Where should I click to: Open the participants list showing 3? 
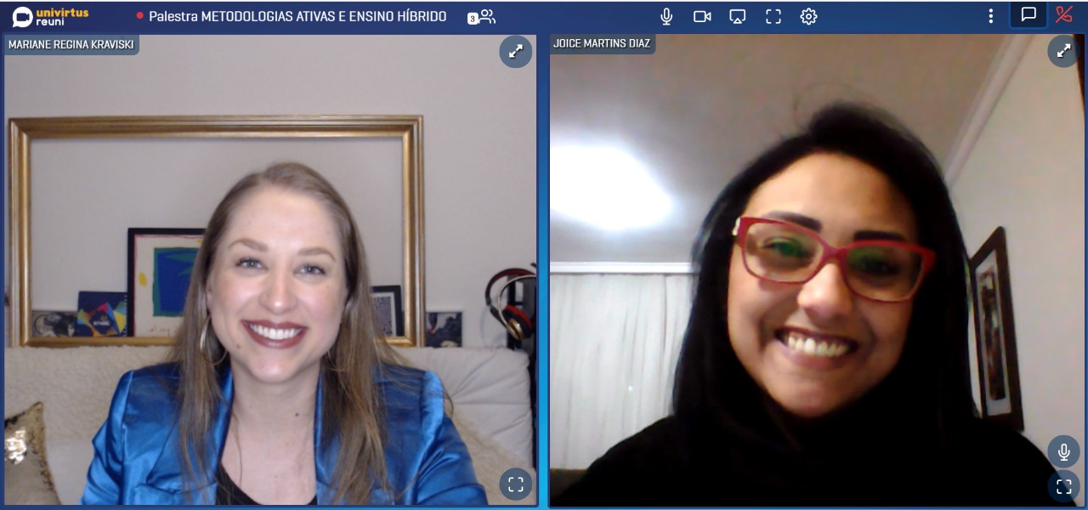[x=482, y=16]
